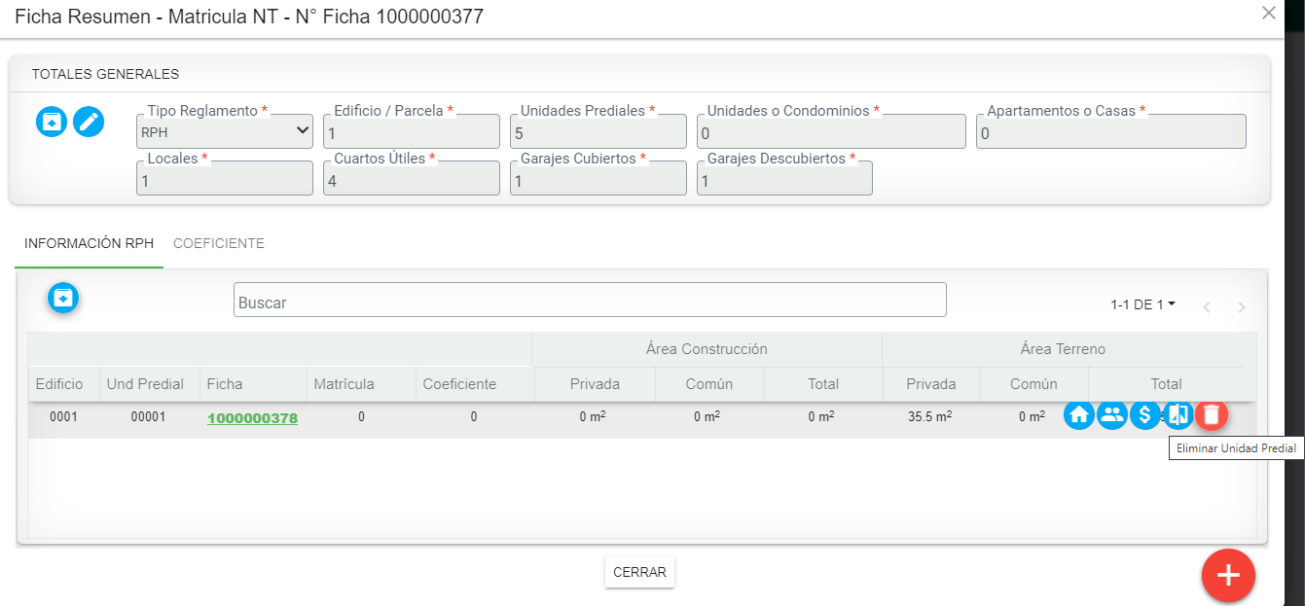Expand the Tipo Reglamento dropdown
The image size is (1305, 606).
pos(225,131)
